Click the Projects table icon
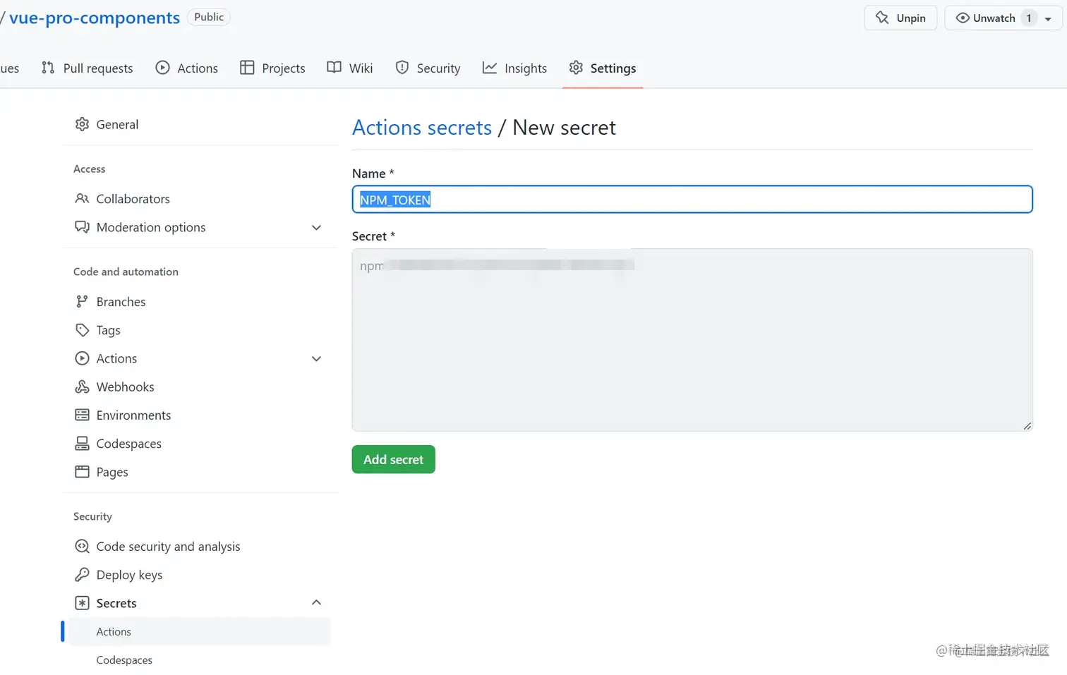Screen dimensions: 1067x675 click(247, 68)
